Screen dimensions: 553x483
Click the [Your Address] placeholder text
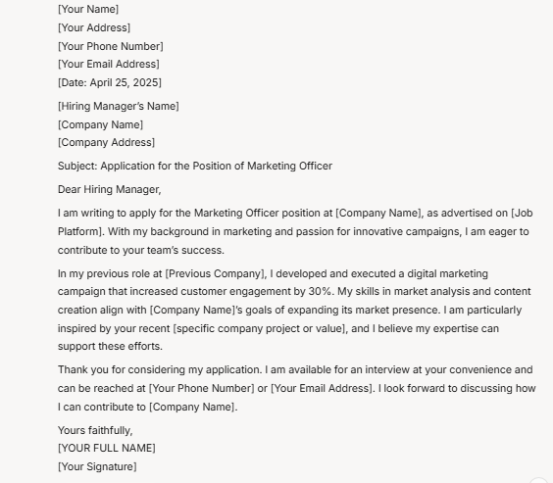click(94, 27)
